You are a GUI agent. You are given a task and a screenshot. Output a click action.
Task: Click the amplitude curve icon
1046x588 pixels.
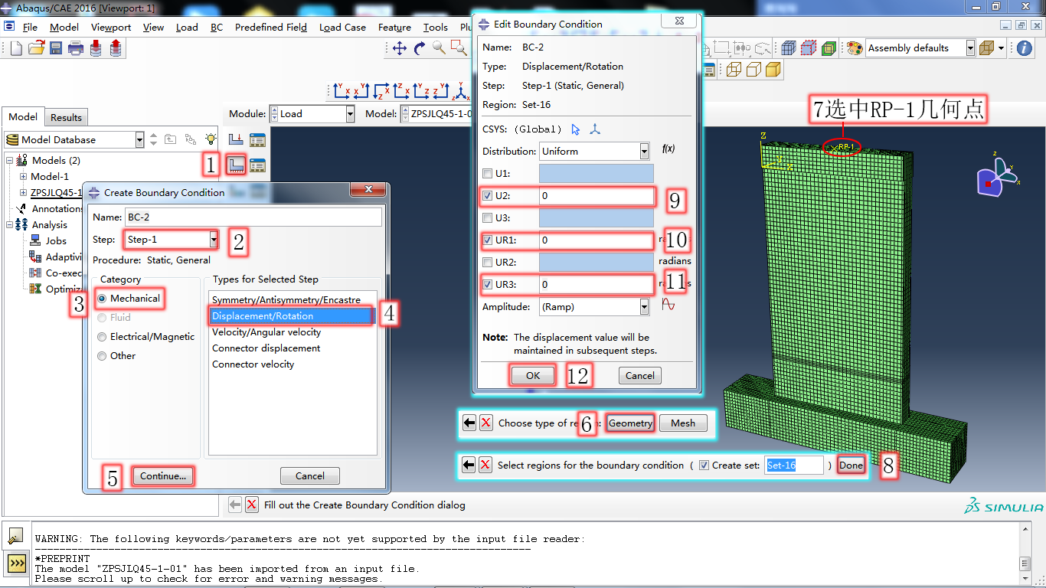click(668, 305)
